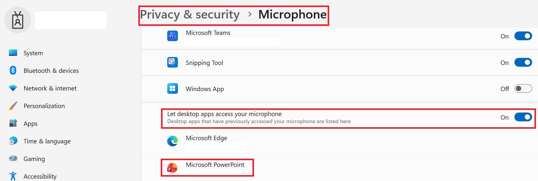Click the user account avatar icon

click(18, 20)
